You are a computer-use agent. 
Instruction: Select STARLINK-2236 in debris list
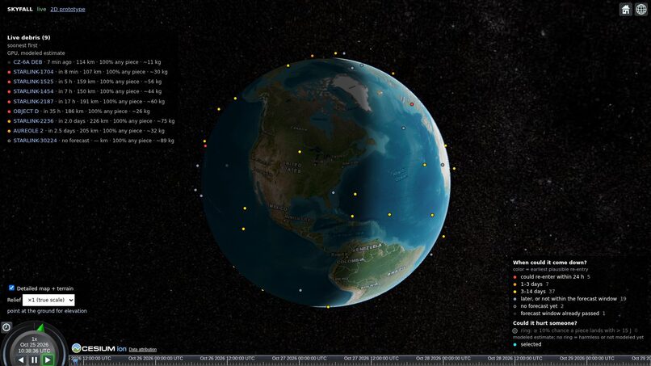coord(33,121)
